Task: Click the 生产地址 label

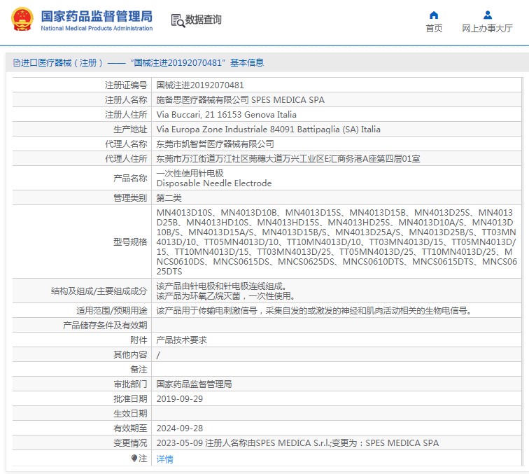Action: click(130, 130)
